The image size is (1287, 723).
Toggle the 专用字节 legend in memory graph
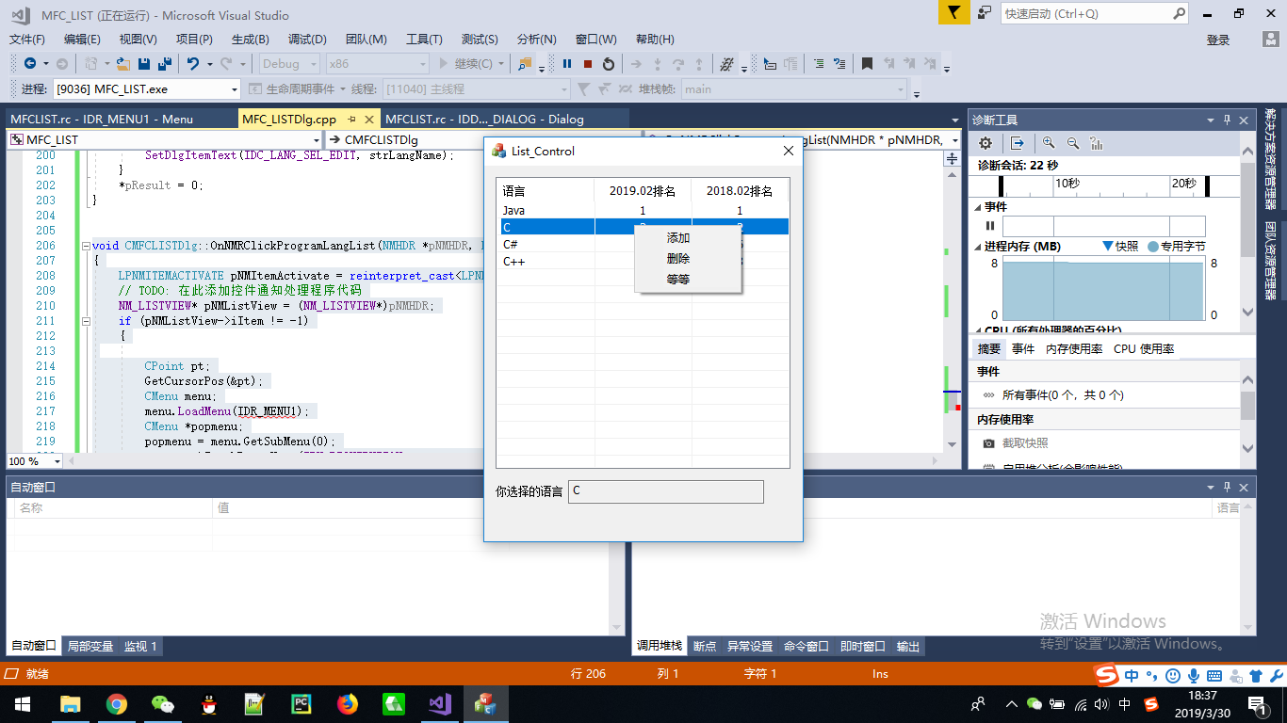click(x=1176, y=247)
